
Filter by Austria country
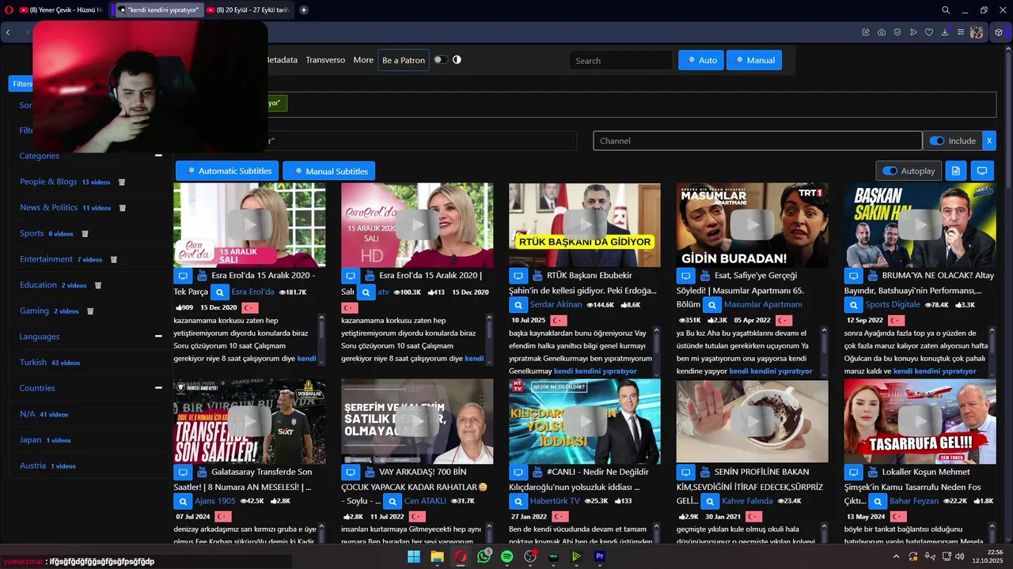[33, 466]
